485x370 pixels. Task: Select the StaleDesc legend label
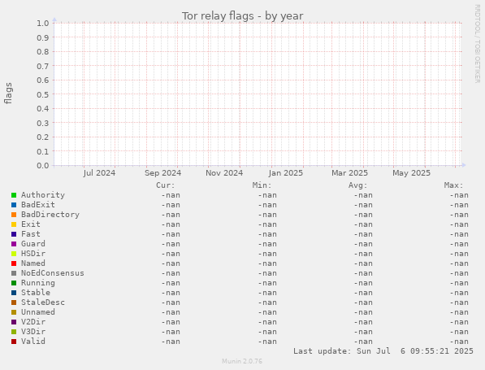pyautogui.click(x=43, y=303)
